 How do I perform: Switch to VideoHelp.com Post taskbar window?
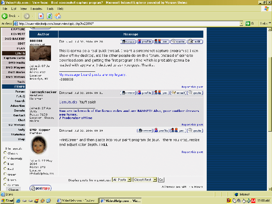pyautogui.click(x=77, y=201)
